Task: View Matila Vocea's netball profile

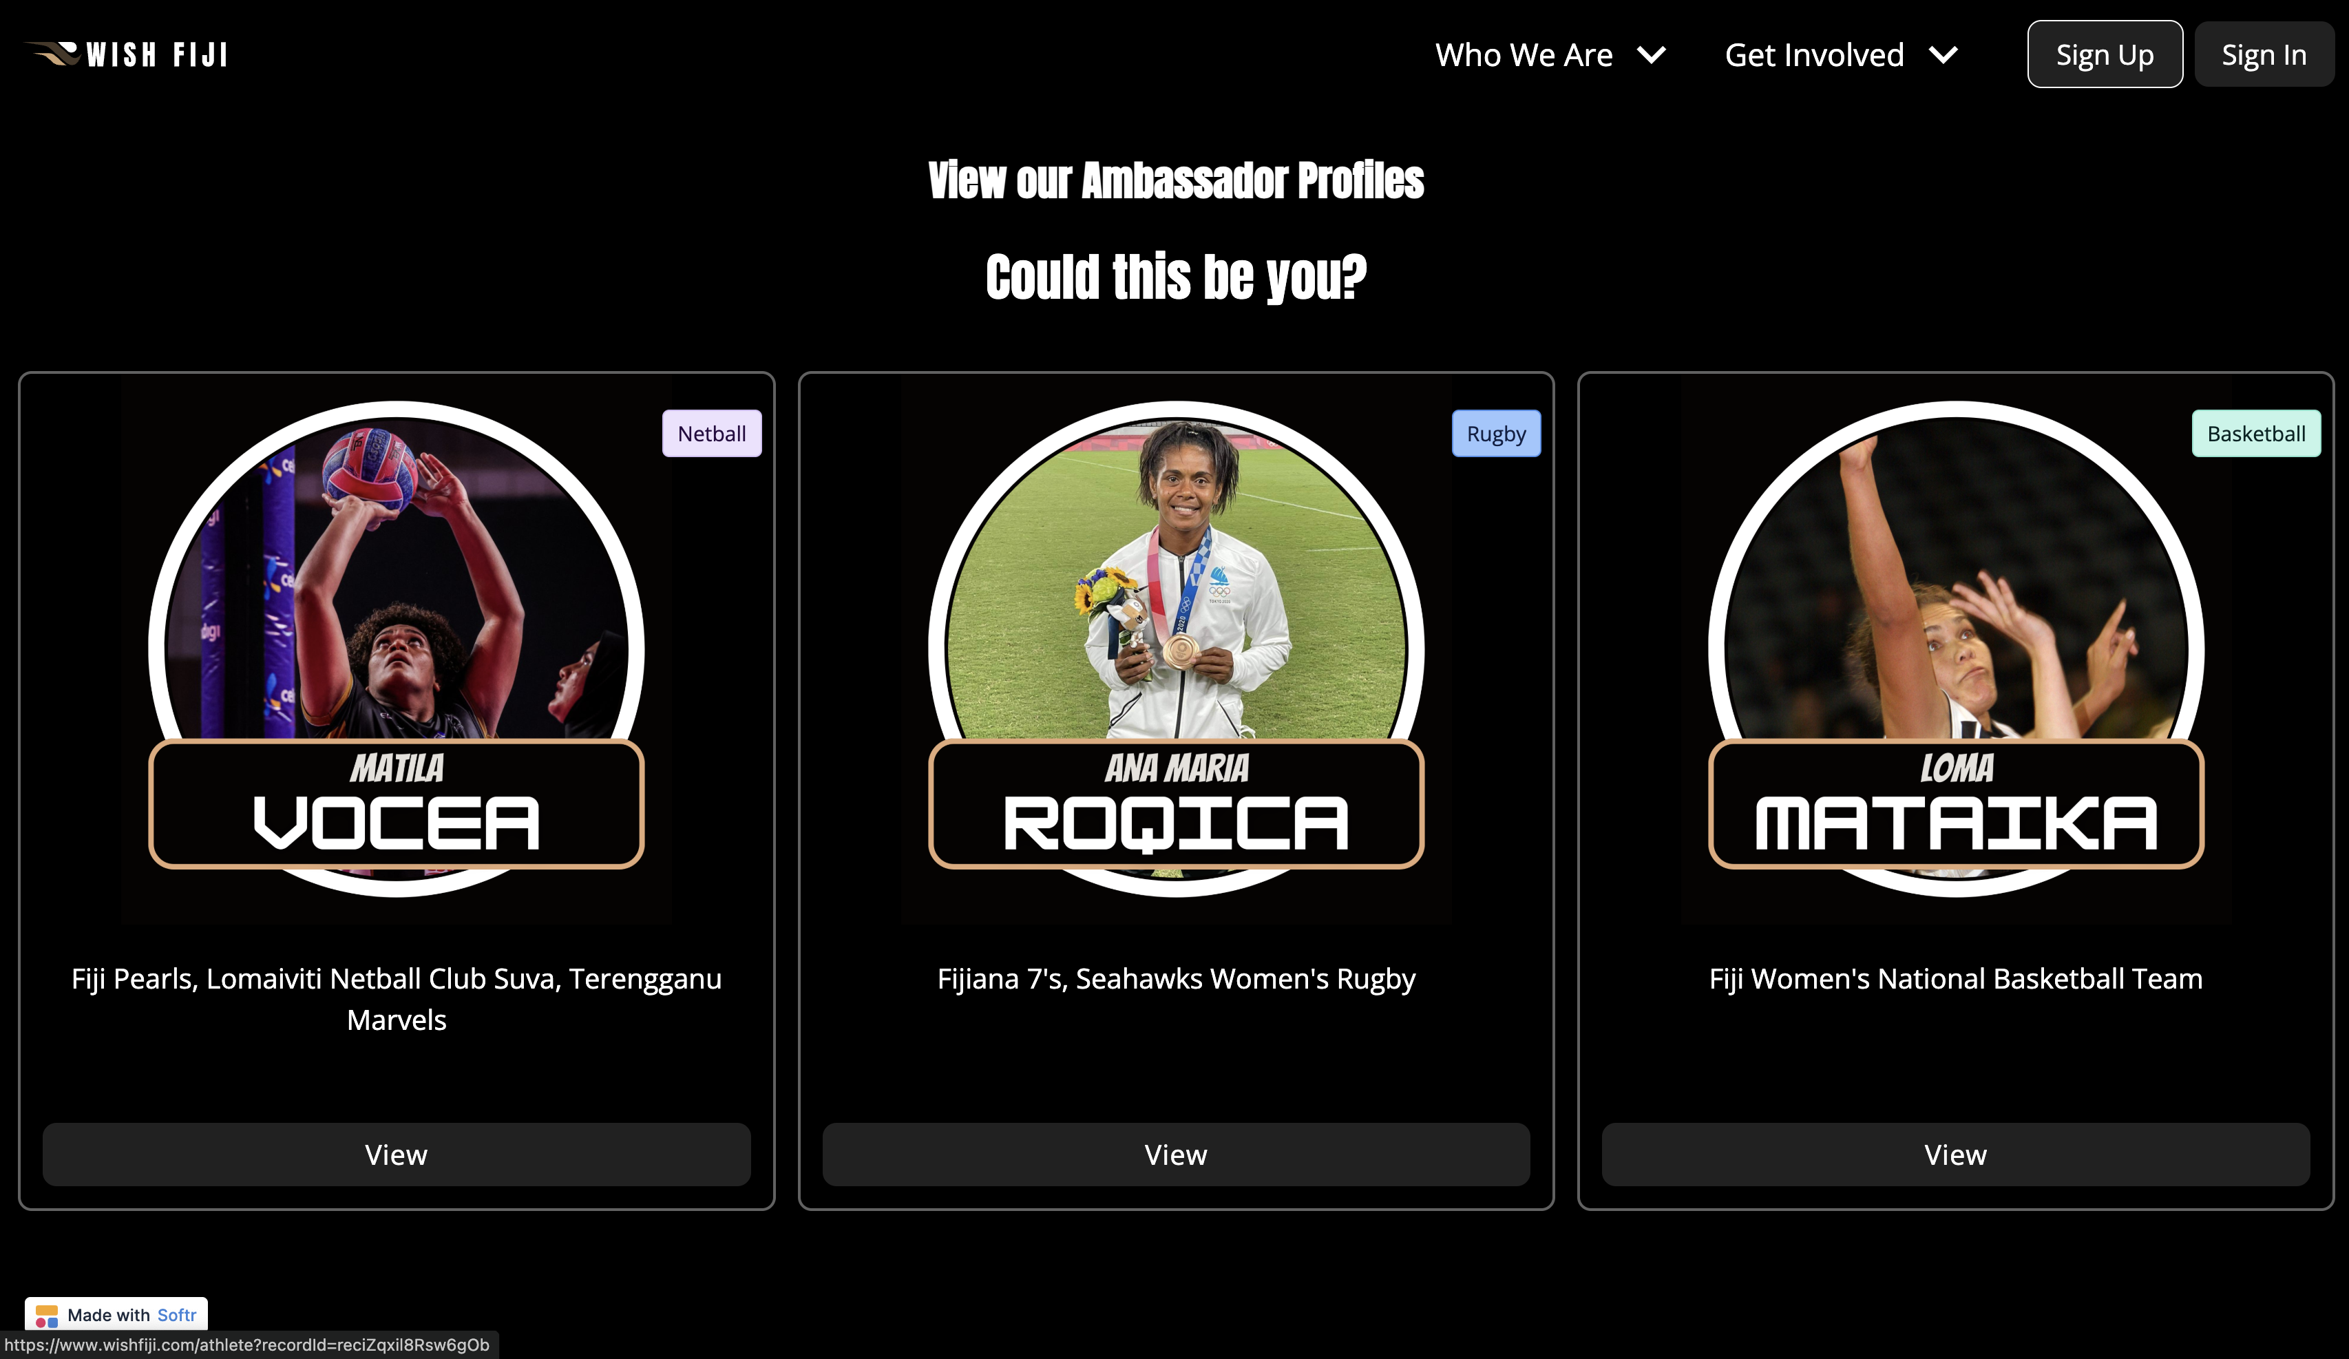Action: [x=396, y=1155]
